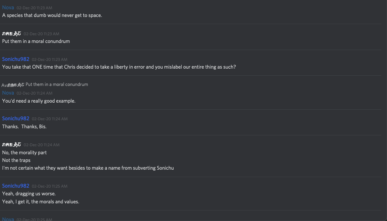Click Nova username above 'You'd need a really good example'
The image size is (387, 221).
[8, 93]
